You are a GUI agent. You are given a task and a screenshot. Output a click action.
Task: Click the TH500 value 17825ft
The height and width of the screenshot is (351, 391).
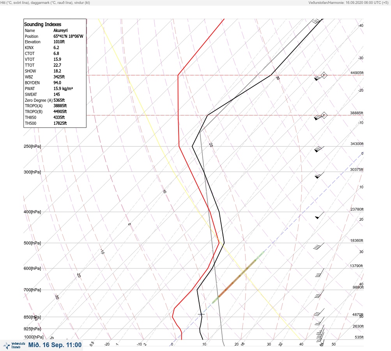coord(60,123)
